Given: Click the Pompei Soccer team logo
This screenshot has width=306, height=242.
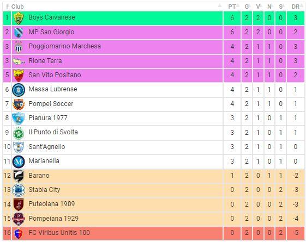Looking at the screenshot, I should tap(19, 104).
